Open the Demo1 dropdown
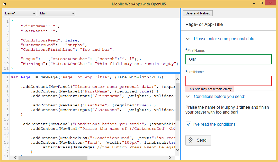The width and height of the screenshot is (278, 162). (x=20, y=13)
